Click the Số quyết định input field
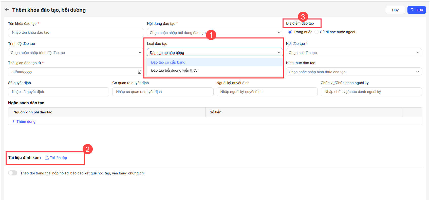The height and width of the screenshot is (201, 430). (x=59, y=92)
